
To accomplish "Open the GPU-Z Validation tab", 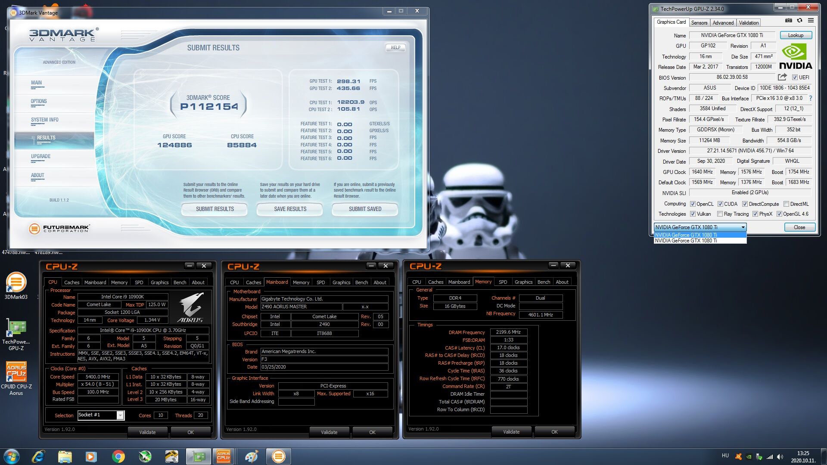I will (749, 23).
